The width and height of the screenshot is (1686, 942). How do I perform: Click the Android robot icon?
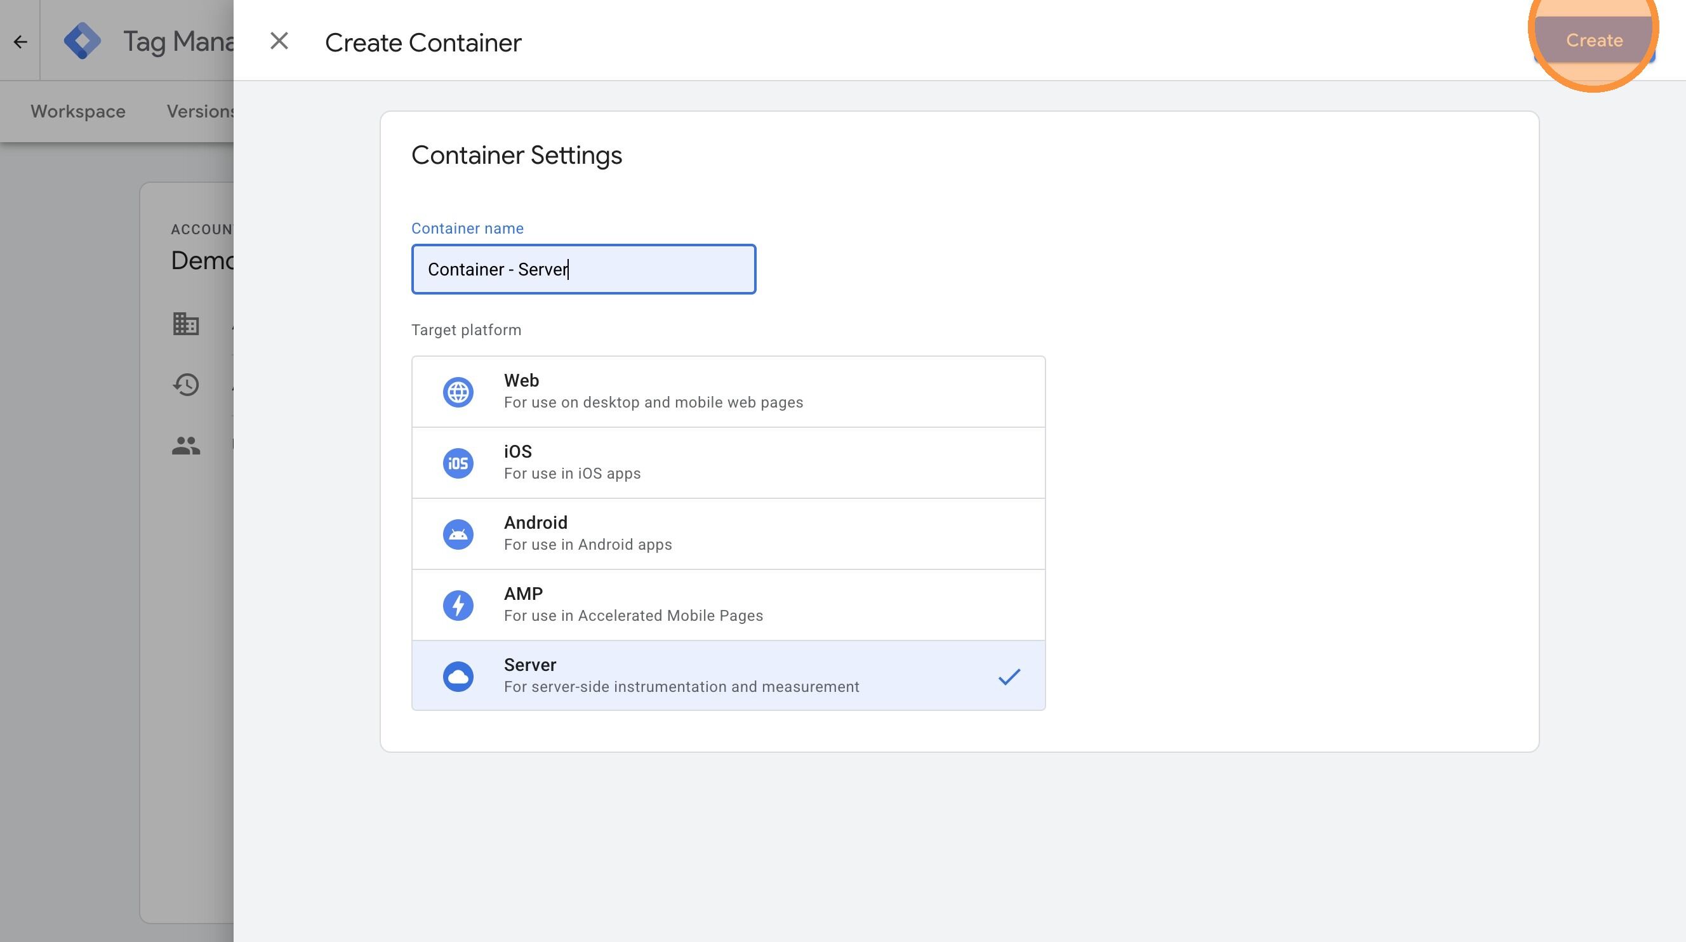[458, 533]
